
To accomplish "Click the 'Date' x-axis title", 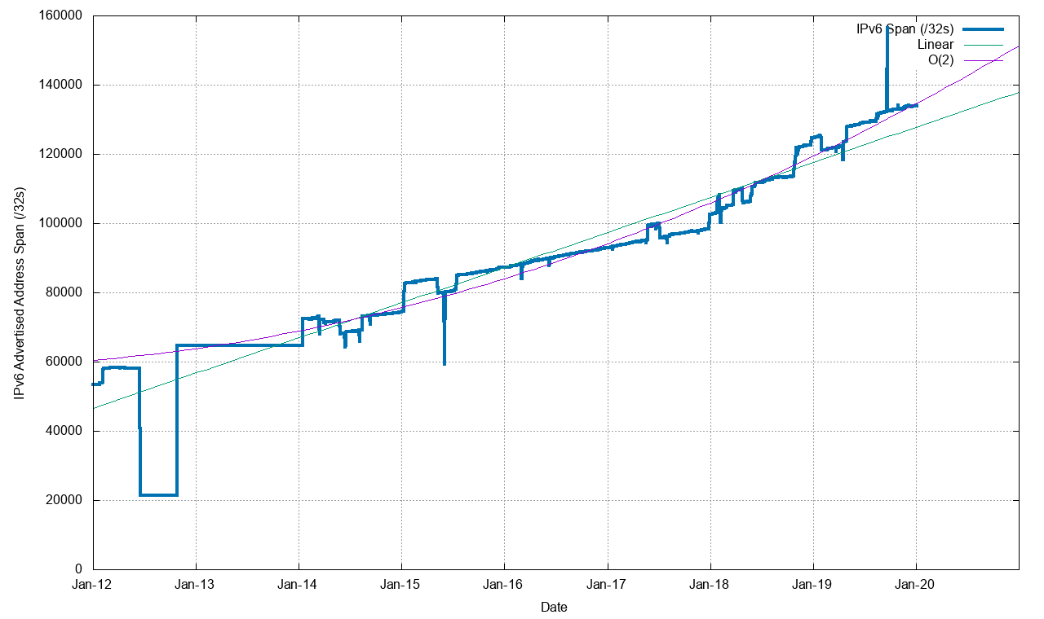I will pos(555,608).
